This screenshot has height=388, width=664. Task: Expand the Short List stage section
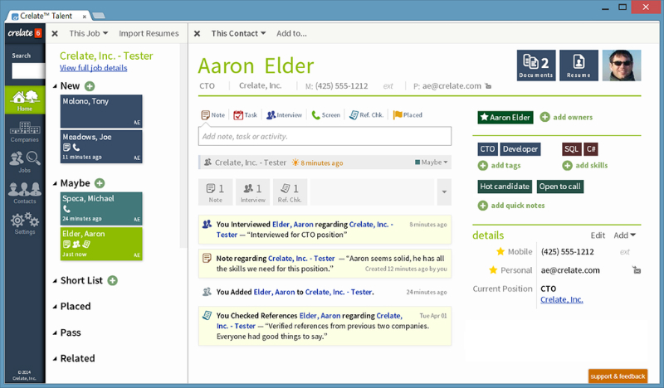[56, 281]
